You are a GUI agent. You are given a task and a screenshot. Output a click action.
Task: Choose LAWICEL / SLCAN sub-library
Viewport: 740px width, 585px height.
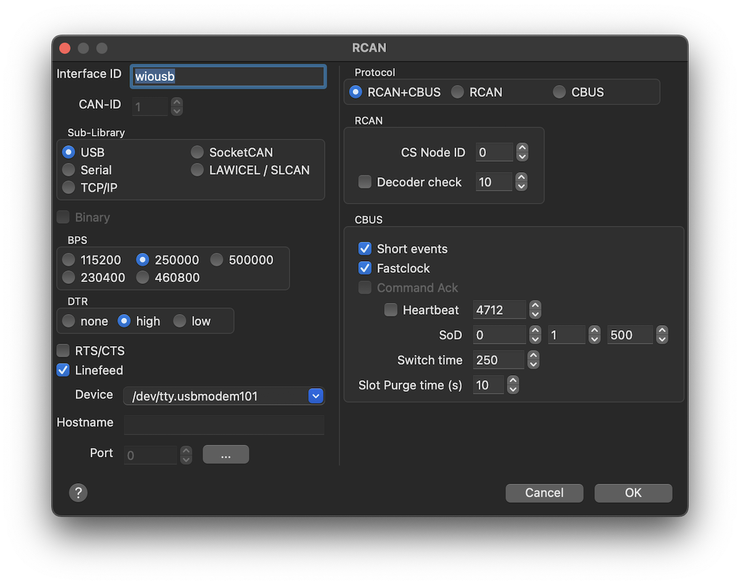[x=197, y=170]
